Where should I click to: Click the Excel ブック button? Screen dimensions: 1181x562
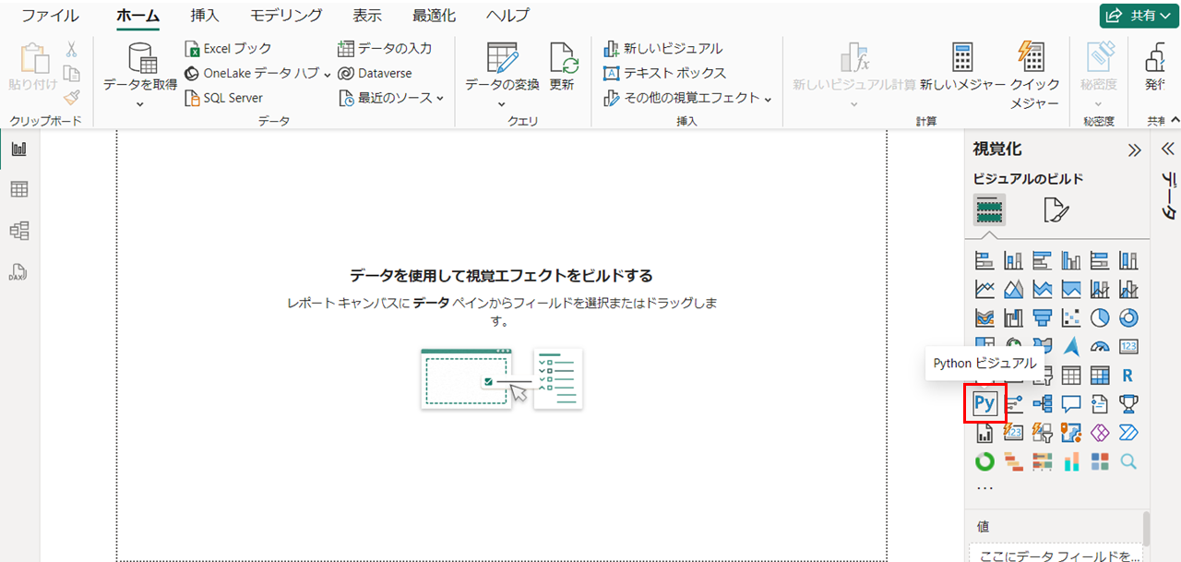(228, 48)
